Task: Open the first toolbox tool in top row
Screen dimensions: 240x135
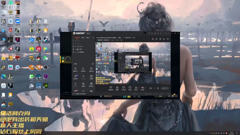Action: click(75, 69)
